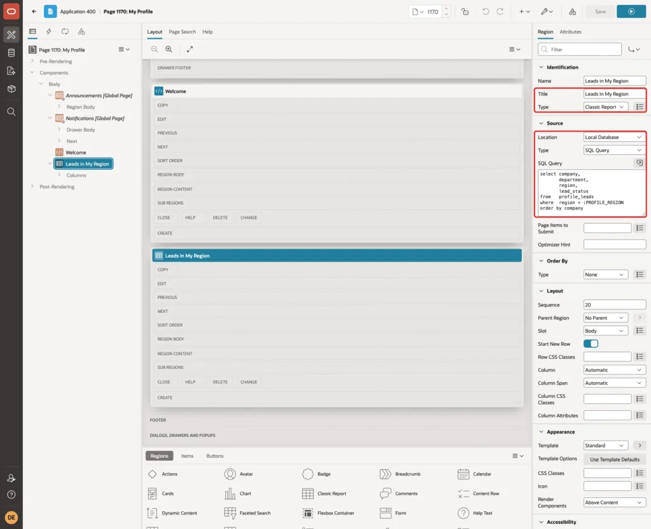Redo the last change

point(500,11)
